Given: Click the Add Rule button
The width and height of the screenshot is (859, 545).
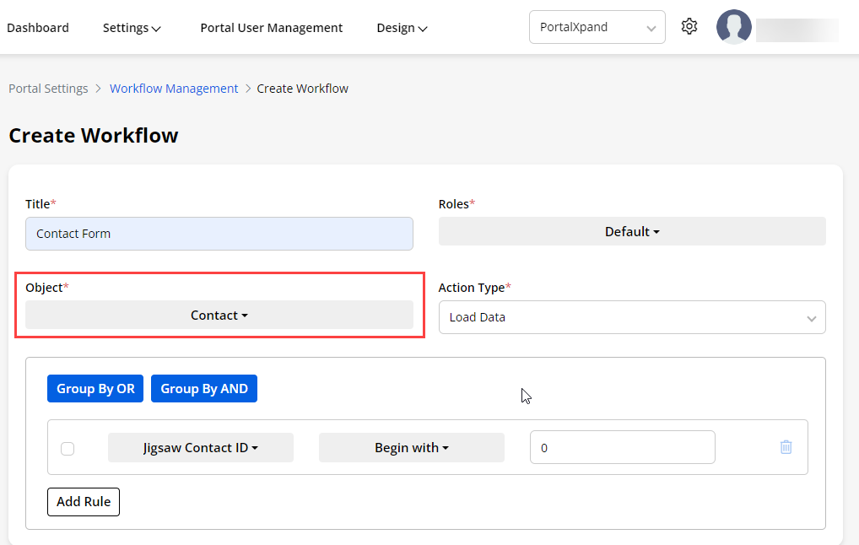Looking at the screenshot, I should tap(84, 502).
